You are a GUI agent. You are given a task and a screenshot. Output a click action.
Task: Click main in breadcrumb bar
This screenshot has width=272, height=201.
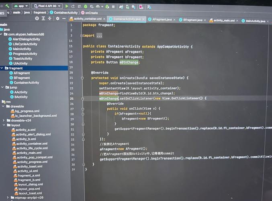(16, 12)
